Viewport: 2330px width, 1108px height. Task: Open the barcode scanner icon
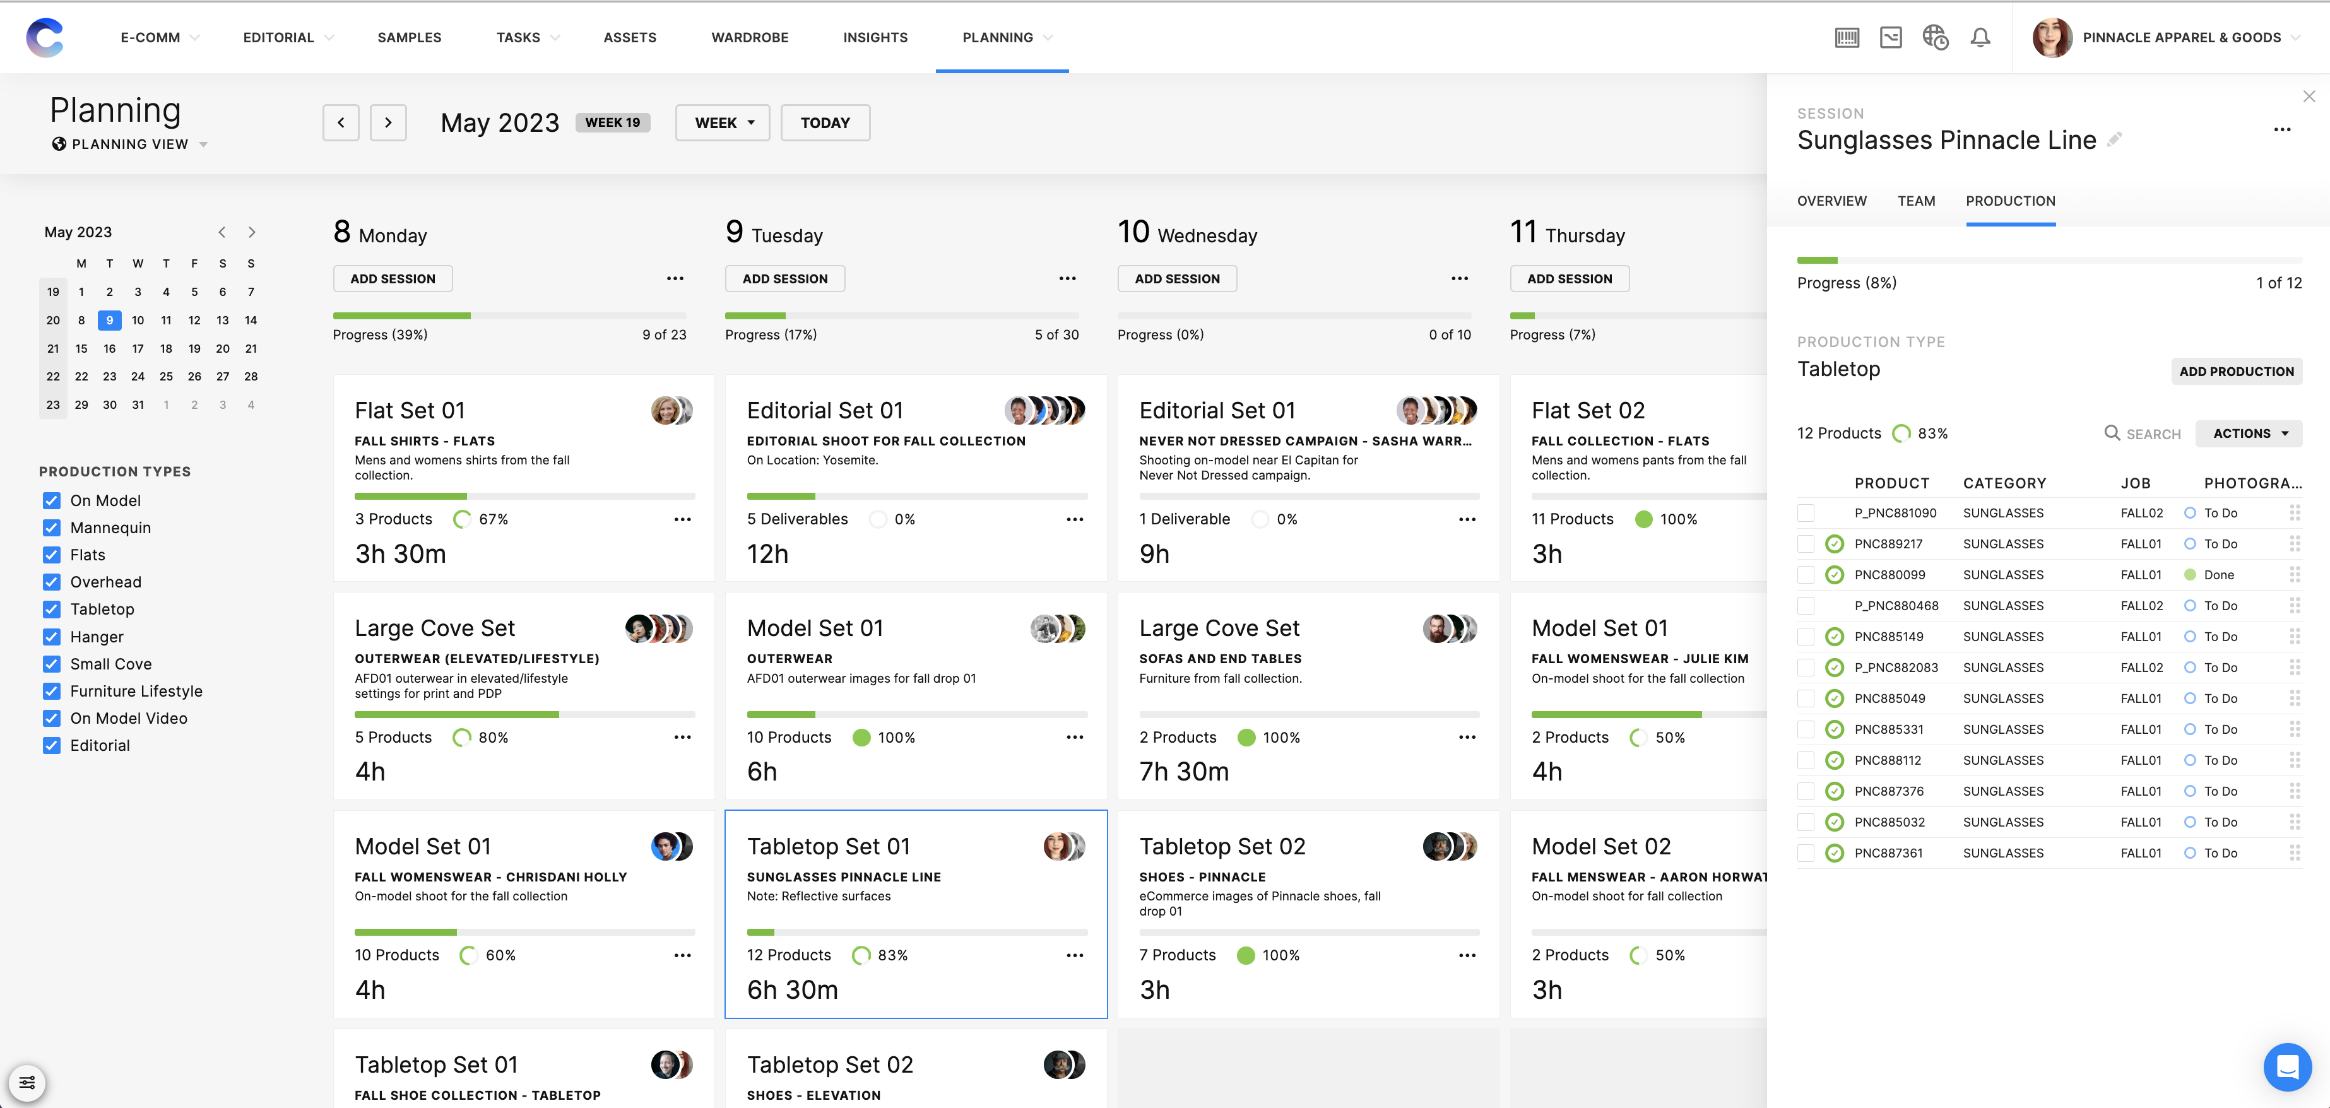click(x=1846, y=37)
